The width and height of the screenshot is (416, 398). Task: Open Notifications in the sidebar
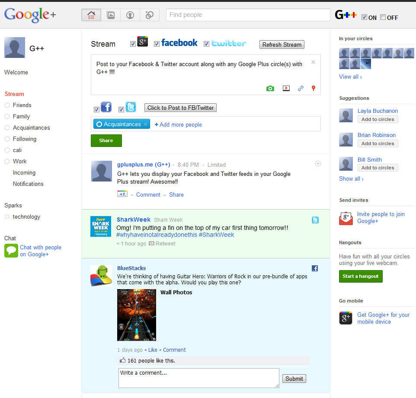[28, 184]
